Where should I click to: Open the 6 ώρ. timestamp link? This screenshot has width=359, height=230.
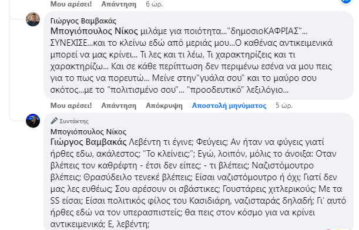[155, 4]
